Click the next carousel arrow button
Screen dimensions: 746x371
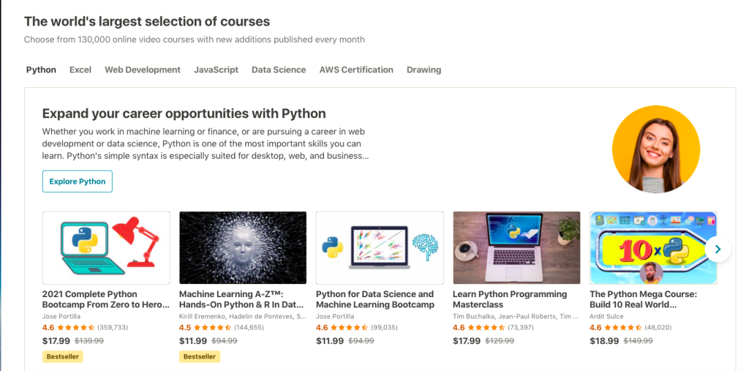718,249
